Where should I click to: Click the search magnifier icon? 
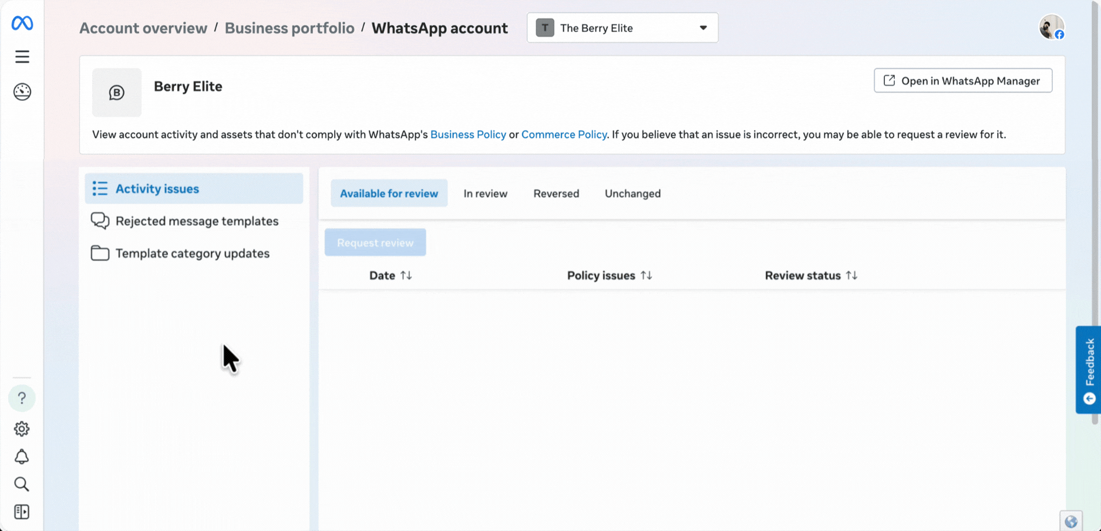tap(22, 484)
